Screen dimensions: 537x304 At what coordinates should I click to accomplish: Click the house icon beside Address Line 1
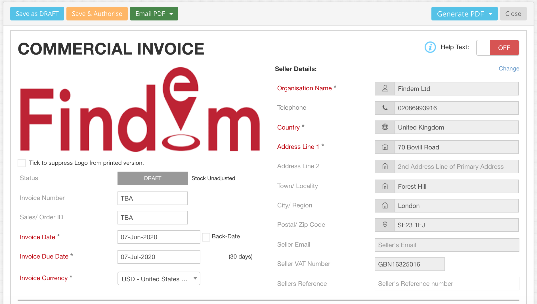[x=385, y=147]
